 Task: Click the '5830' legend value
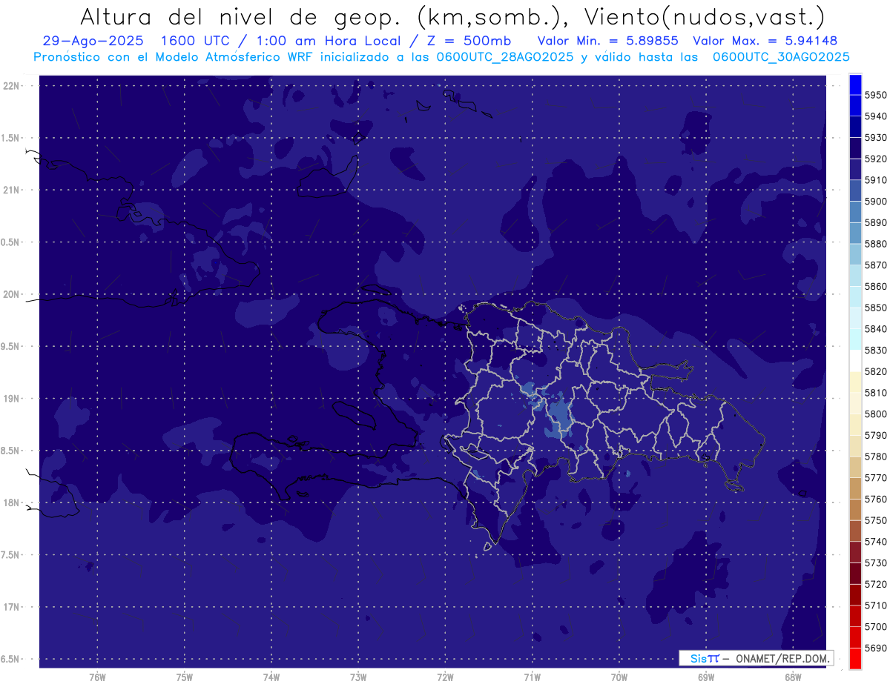tap(875, 351)
